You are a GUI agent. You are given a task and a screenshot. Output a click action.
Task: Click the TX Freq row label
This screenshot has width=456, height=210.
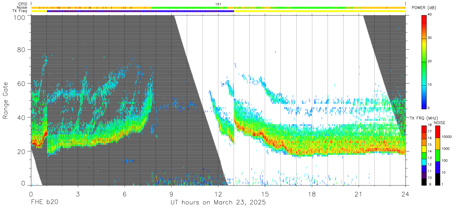tap(20, 11)
